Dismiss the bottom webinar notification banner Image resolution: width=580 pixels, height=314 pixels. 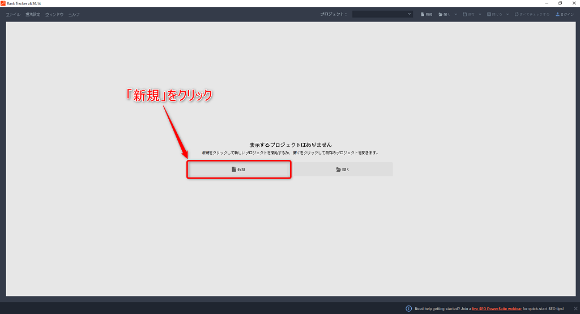coord(575,308)
